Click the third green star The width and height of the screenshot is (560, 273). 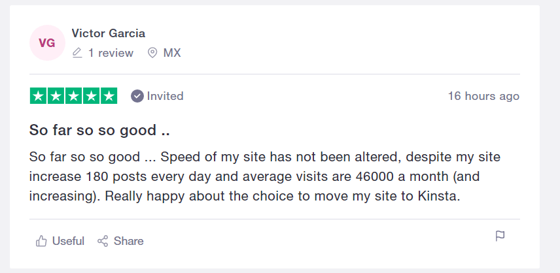click(x=73, y=96)
